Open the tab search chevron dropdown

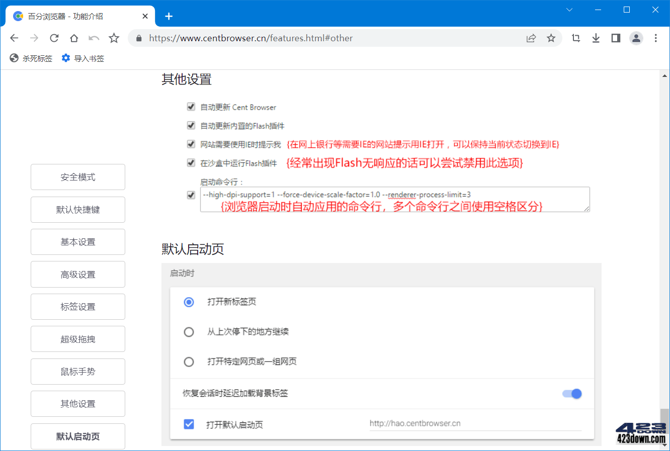tap(569, 10)
